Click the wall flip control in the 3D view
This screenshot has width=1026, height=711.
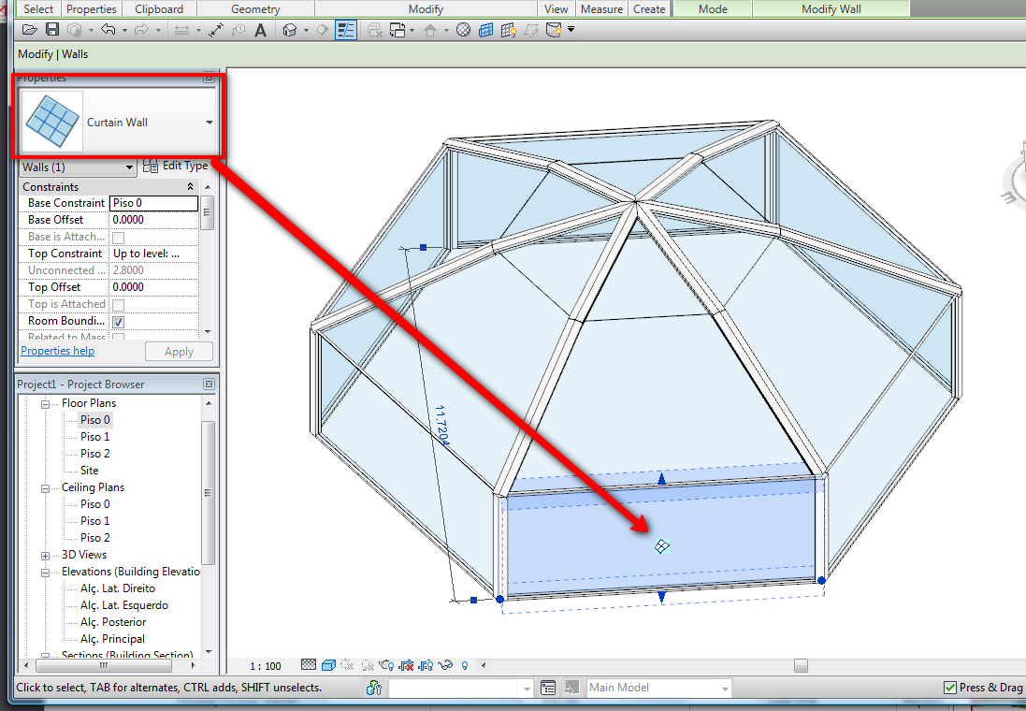(x=661, y=546)
